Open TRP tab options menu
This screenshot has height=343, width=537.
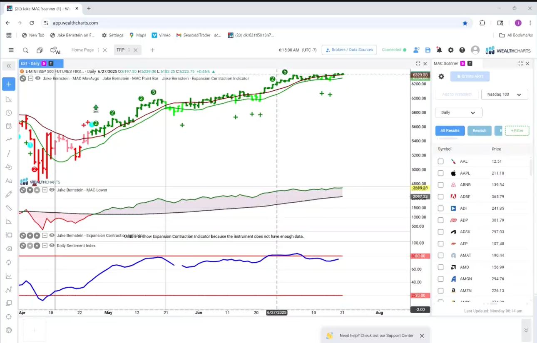129,50
